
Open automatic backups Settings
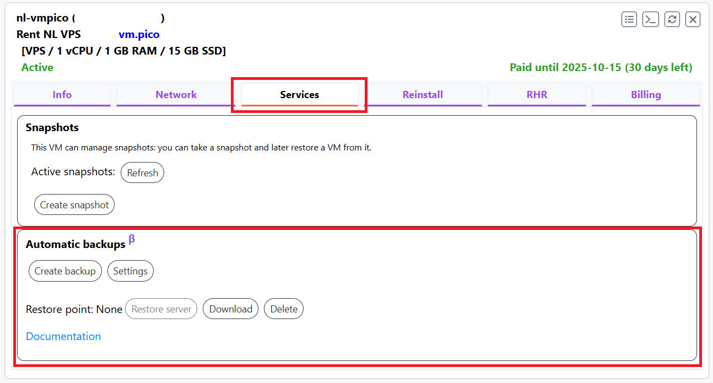click(131, 271)
